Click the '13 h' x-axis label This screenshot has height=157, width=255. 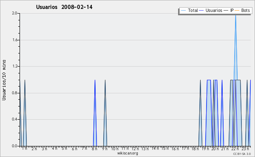click(x=145, y=149)
